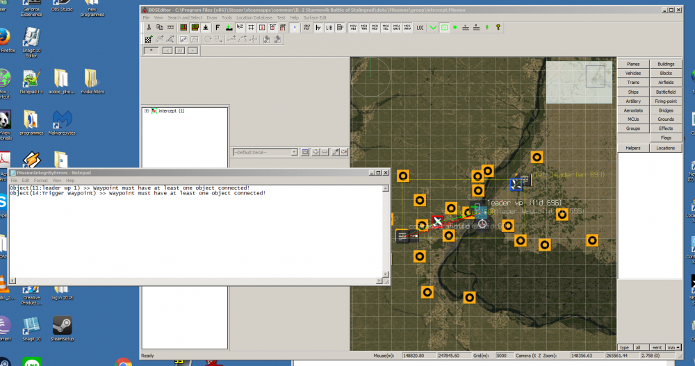
Task: Click the bold F toolbar icon
Action: coord(218,27)
